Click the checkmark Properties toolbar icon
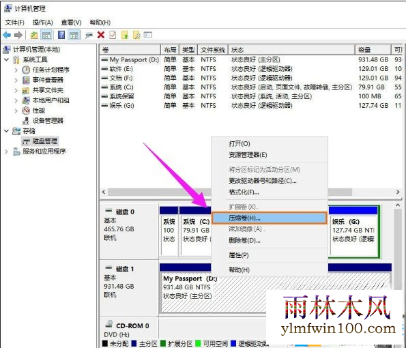This screenshot has width=406, height=348. coord(113,35)
